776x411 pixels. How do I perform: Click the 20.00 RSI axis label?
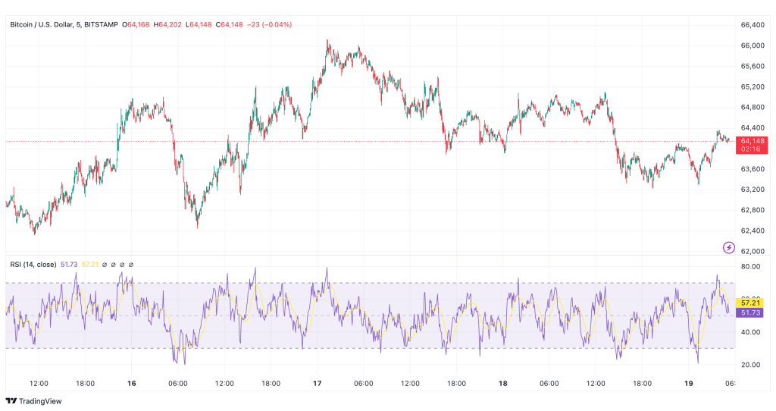point(750,365)
